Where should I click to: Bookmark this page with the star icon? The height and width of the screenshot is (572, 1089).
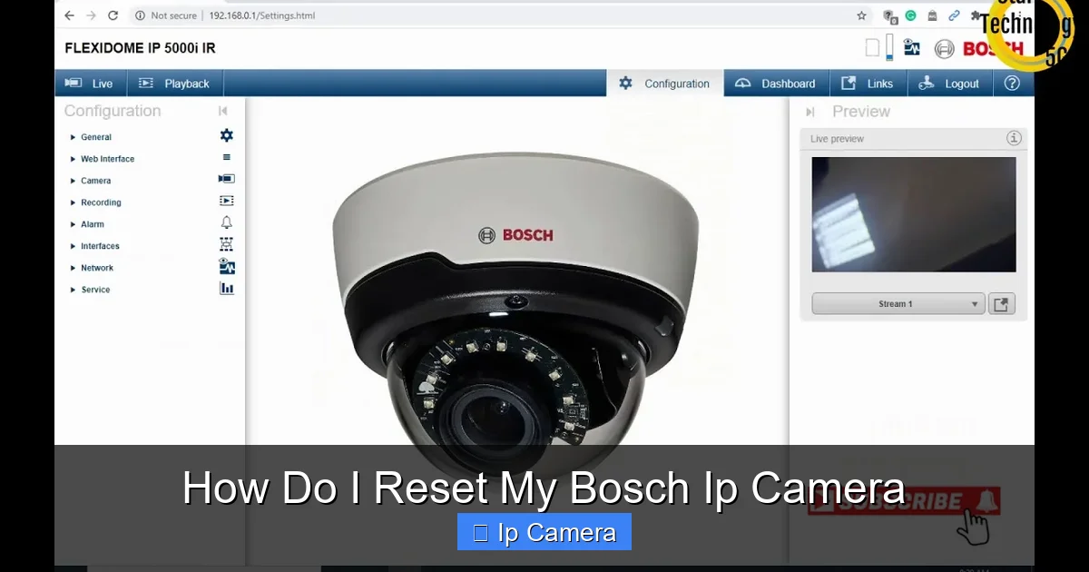(x=862, y=15)
